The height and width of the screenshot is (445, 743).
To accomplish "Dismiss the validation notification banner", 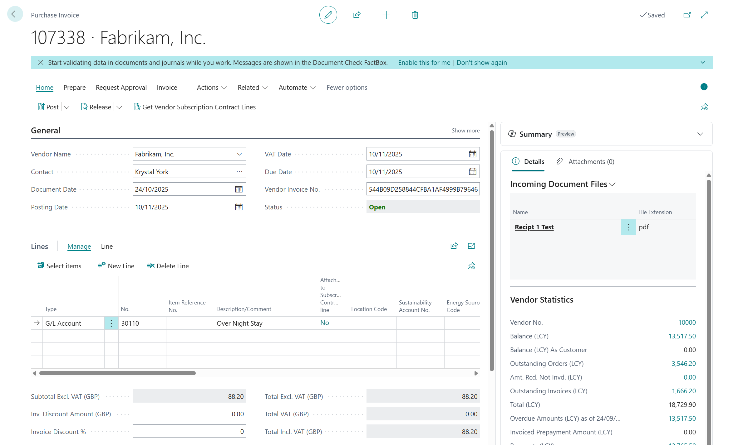I will coord(41,63).
